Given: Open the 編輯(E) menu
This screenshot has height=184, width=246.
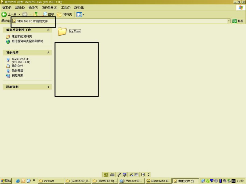Looking at the screenshot, I should [20, 7].
